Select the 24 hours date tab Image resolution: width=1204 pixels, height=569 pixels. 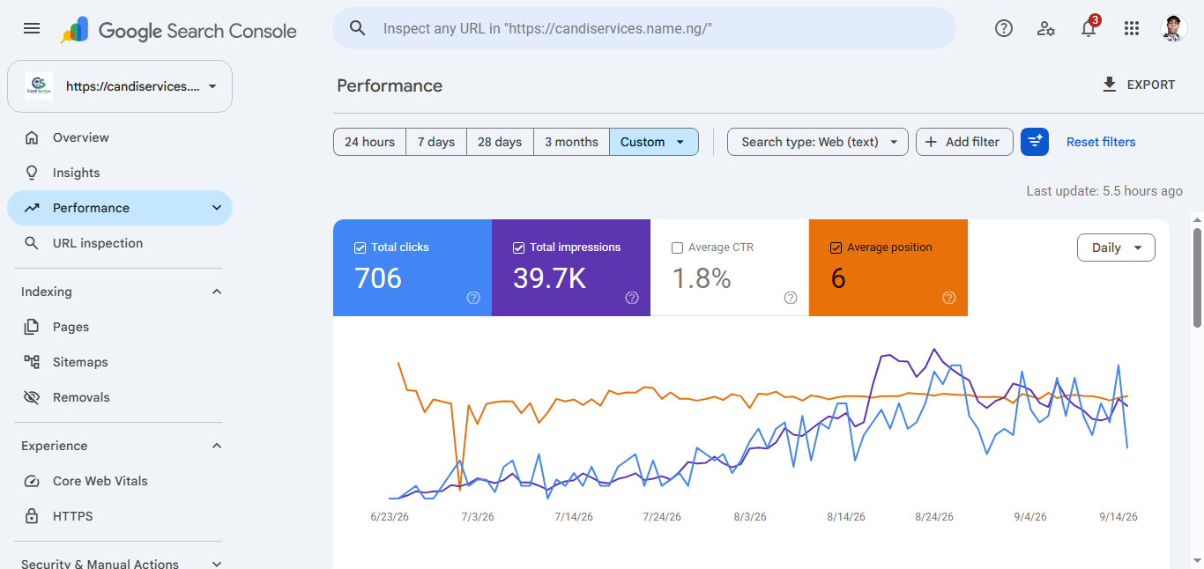click(x=369, y=142)
